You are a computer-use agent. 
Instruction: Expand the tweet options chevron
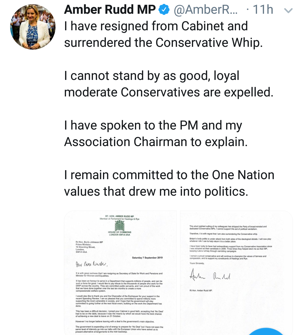point(288,11)
